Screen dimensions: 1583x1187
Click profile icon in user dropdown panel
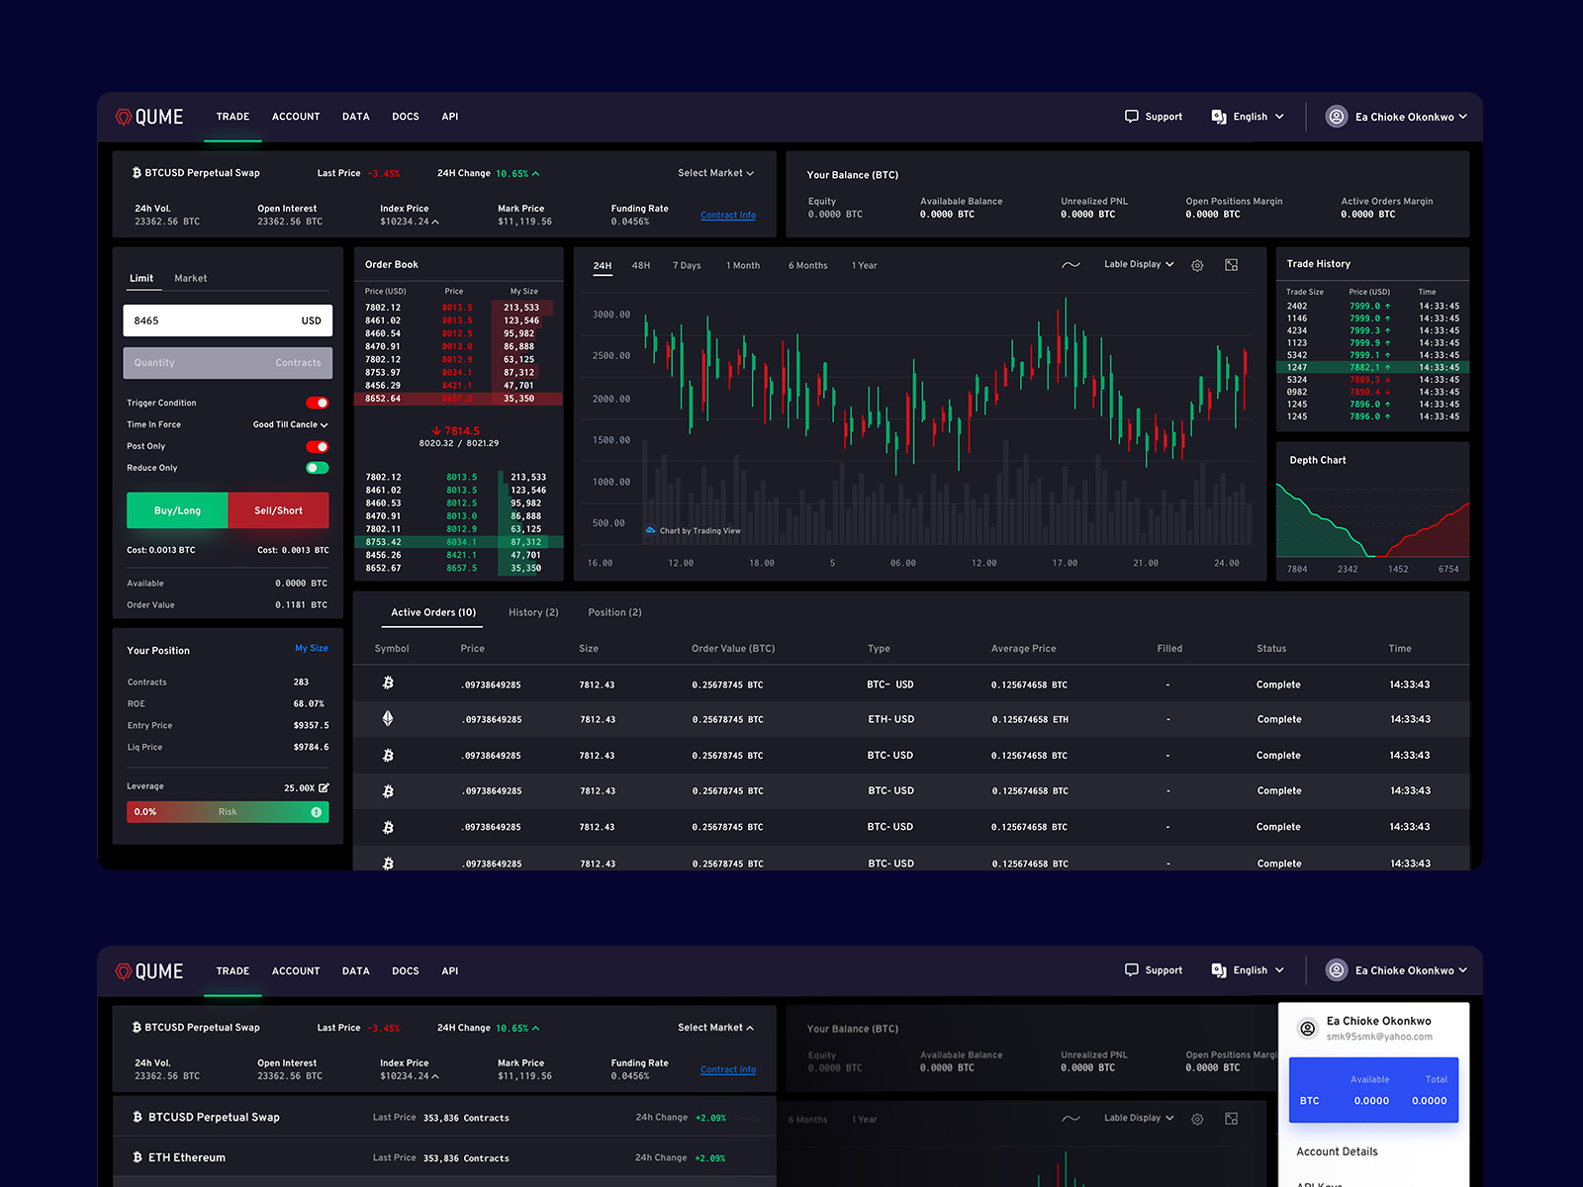pos(1307,1029)
